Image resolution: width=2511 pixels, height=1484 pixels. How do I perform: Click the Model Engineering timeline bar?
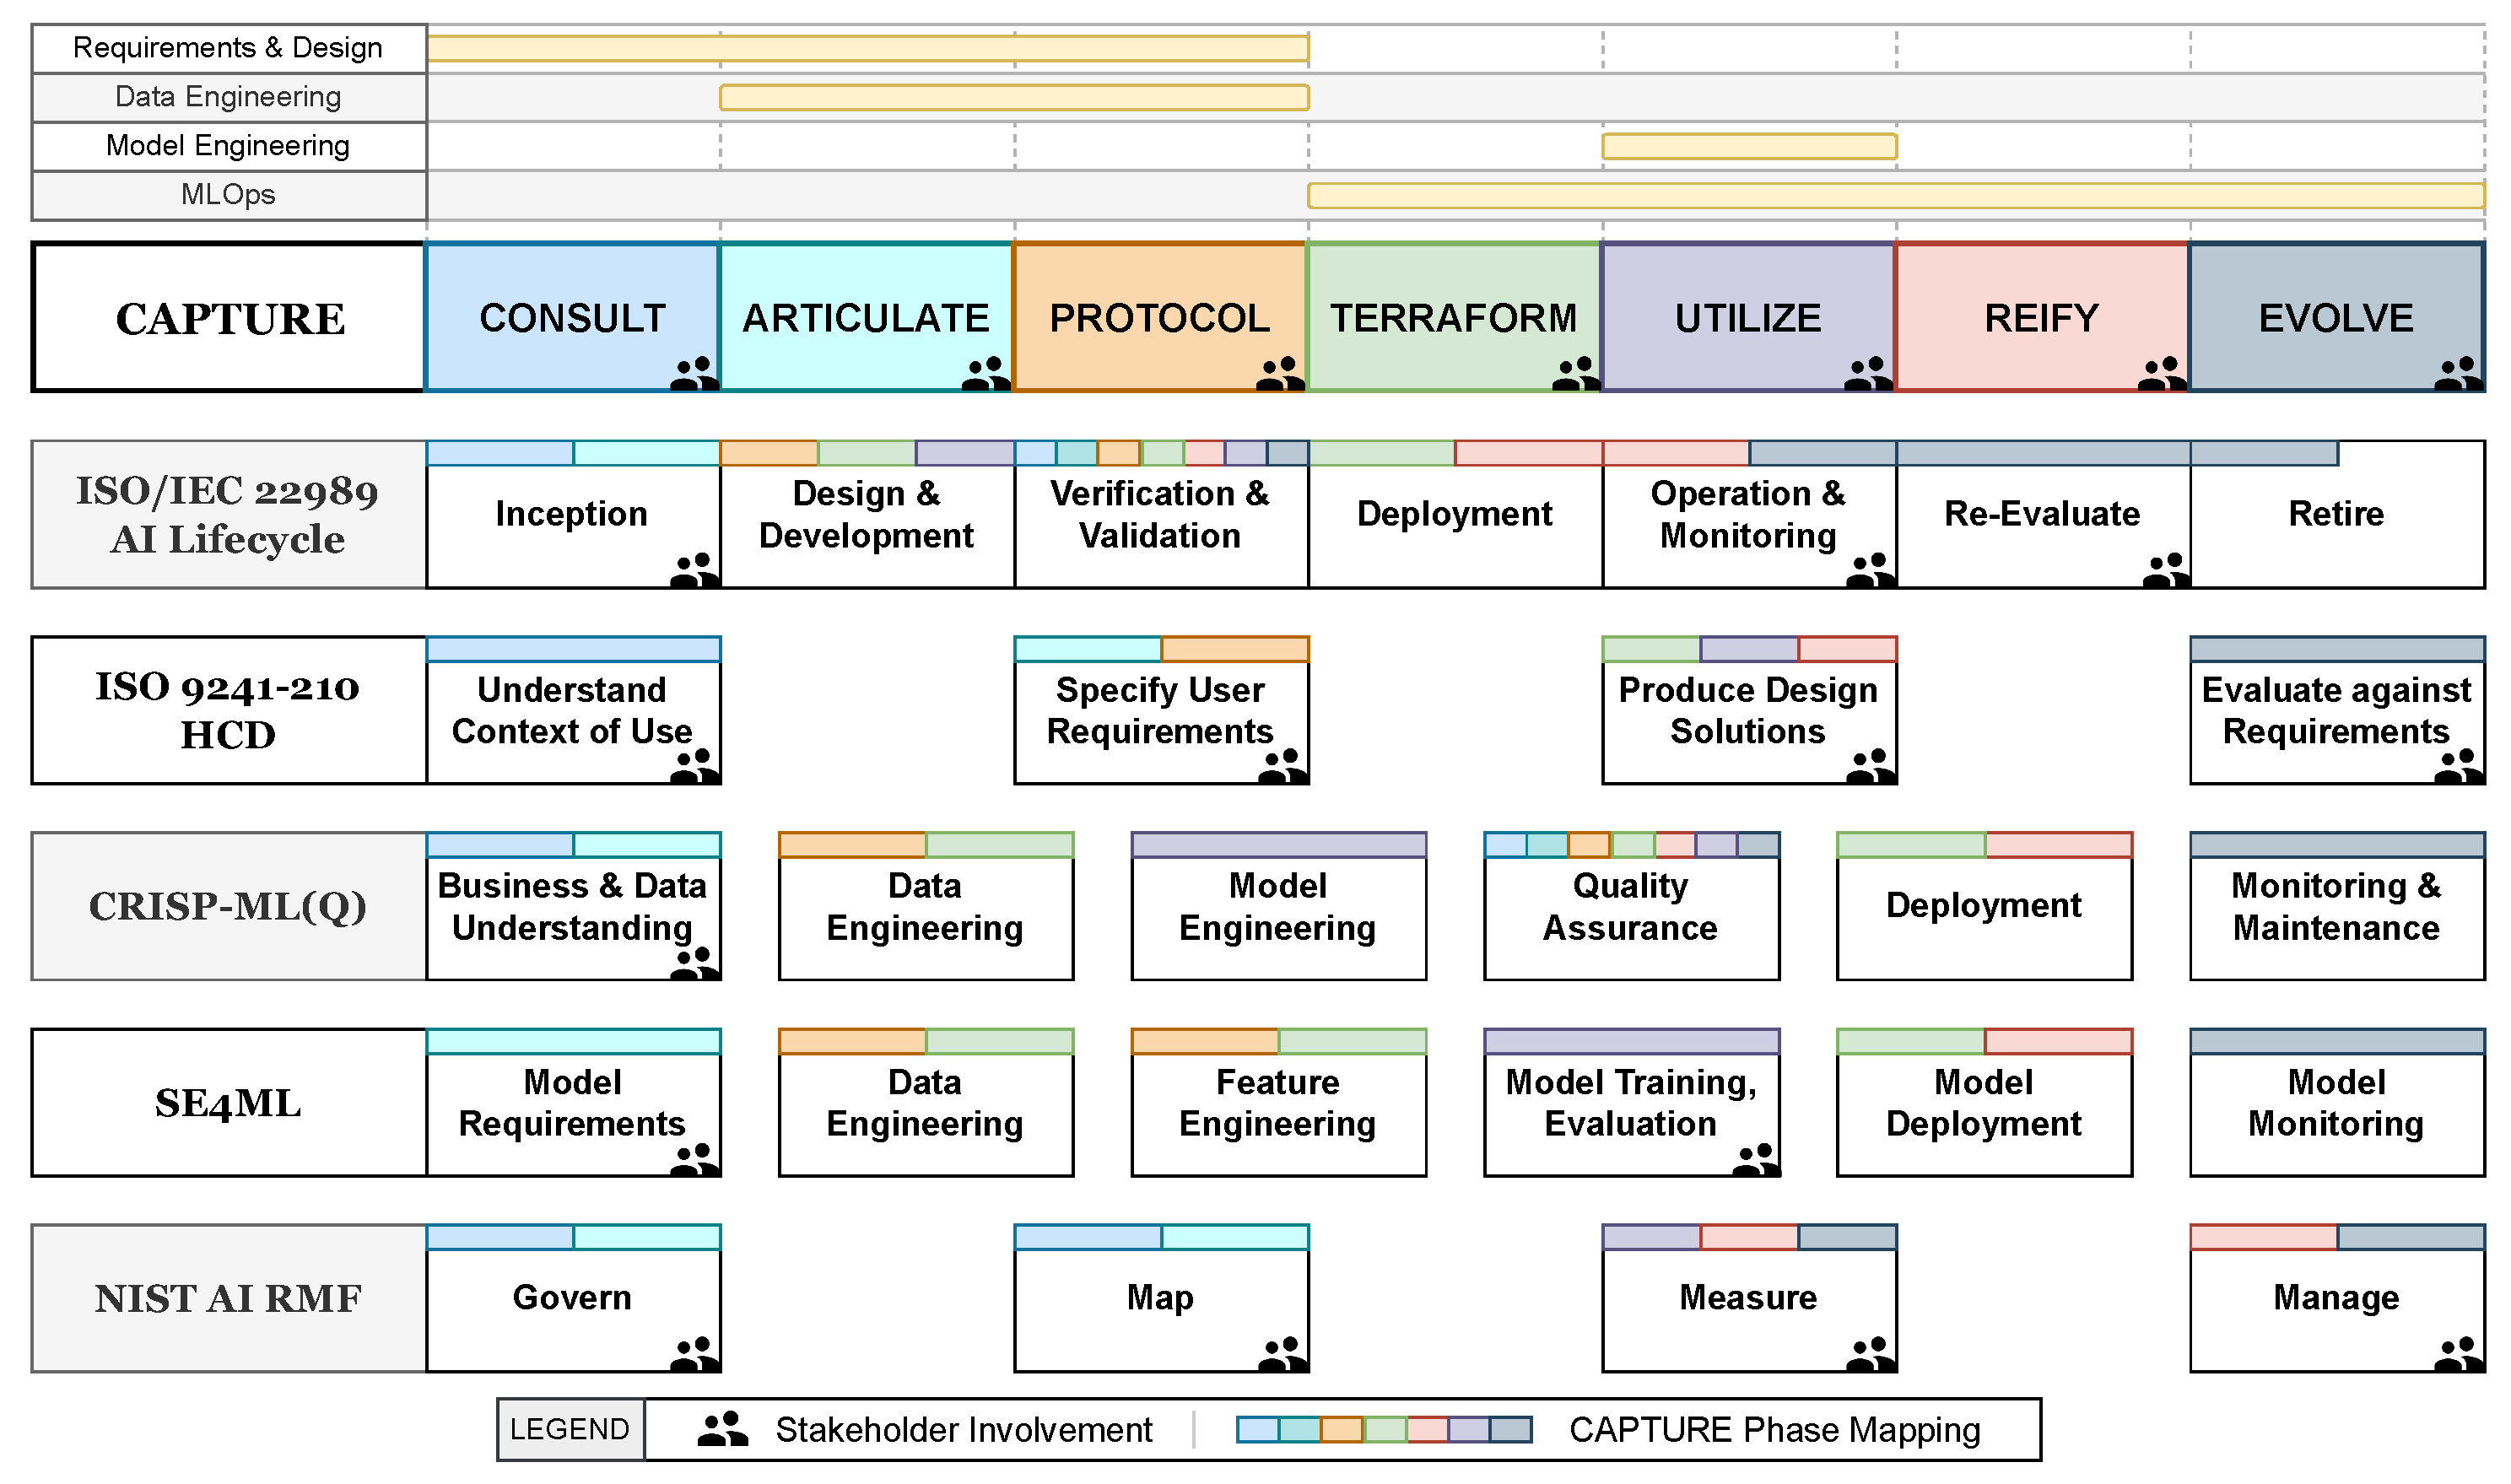1749,146
